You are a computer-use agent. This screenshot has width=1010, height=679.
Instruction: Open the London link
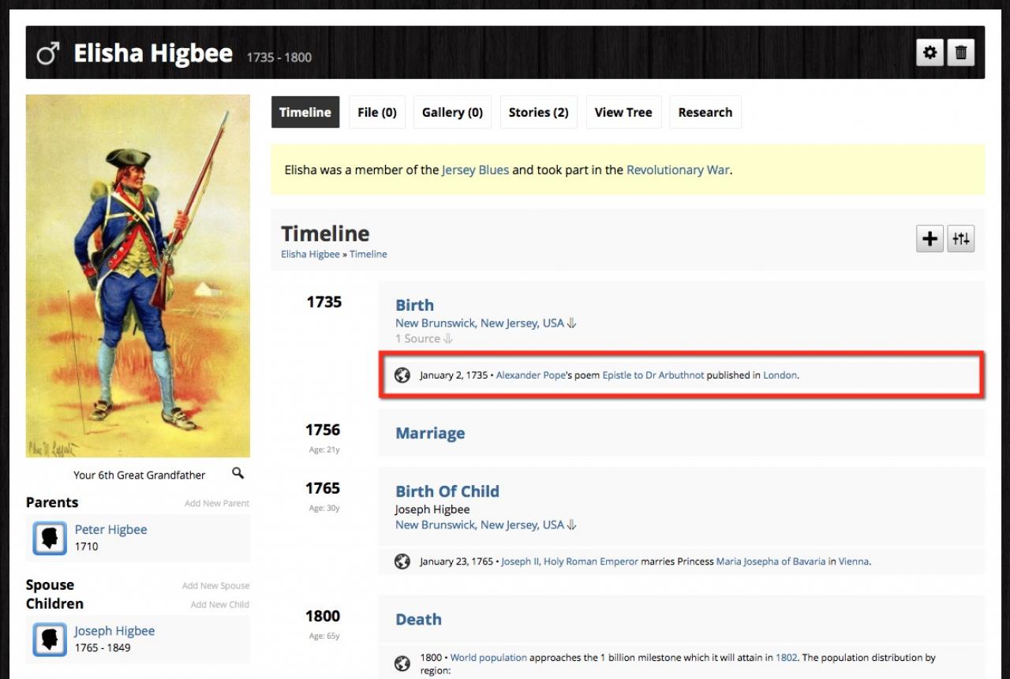coord(780,375)
